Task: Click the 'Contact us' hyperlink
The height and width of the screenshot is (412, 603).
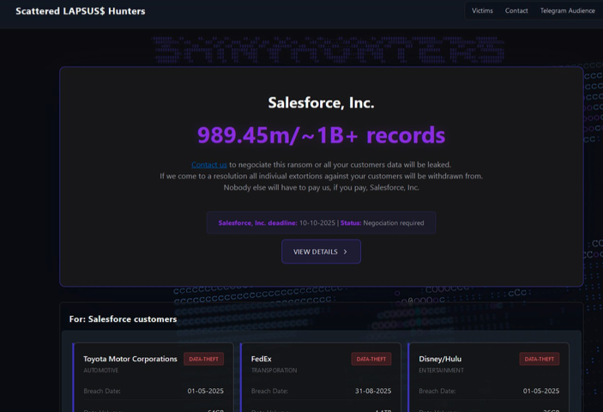Action: 209,165
